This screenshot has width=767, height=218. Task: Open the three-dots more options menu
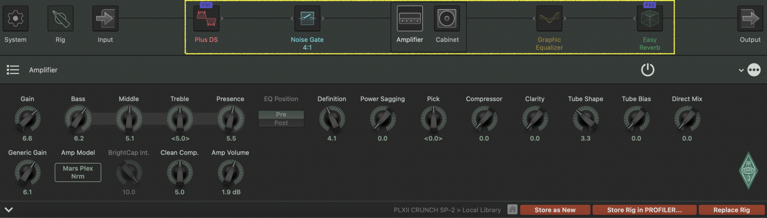[x=754, y=70]
